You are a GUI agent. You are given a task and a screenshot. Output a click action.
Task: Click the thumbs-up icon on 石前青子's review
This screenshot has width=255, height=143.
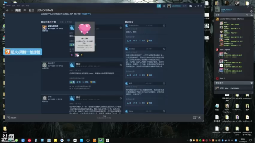coord(72,65)
